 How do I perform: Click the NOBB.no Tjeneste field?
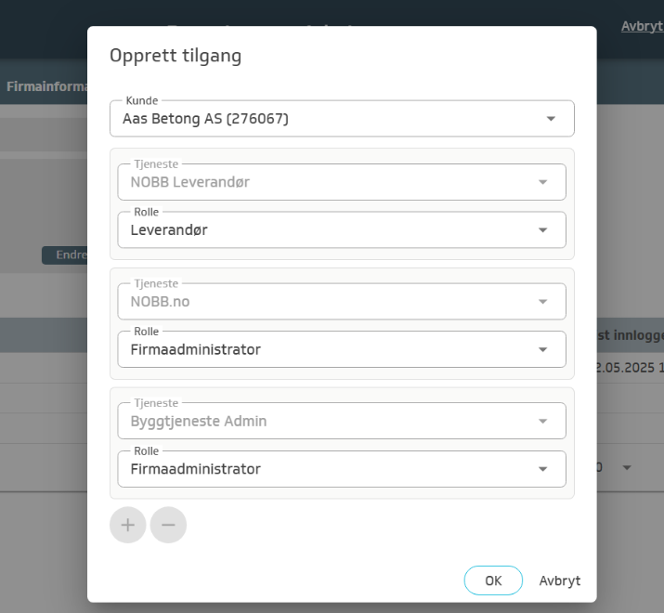pos(325,302)
